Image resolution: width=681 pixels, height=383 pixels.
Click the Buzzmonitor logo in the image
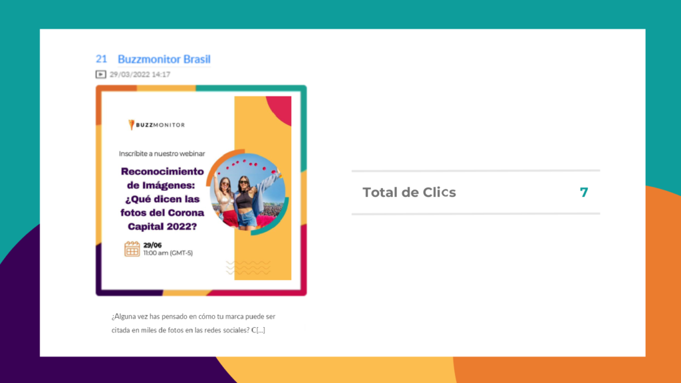point(156,124)
